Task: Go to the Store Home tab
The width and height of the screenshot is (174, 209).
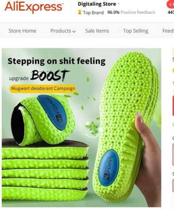Action: (x=22, y=31)
